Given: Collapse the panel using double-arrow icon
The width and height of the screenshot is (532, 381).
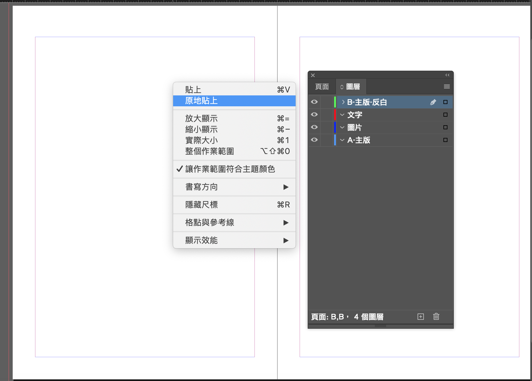Looking at the screenshot, I should tap(447, 75).
